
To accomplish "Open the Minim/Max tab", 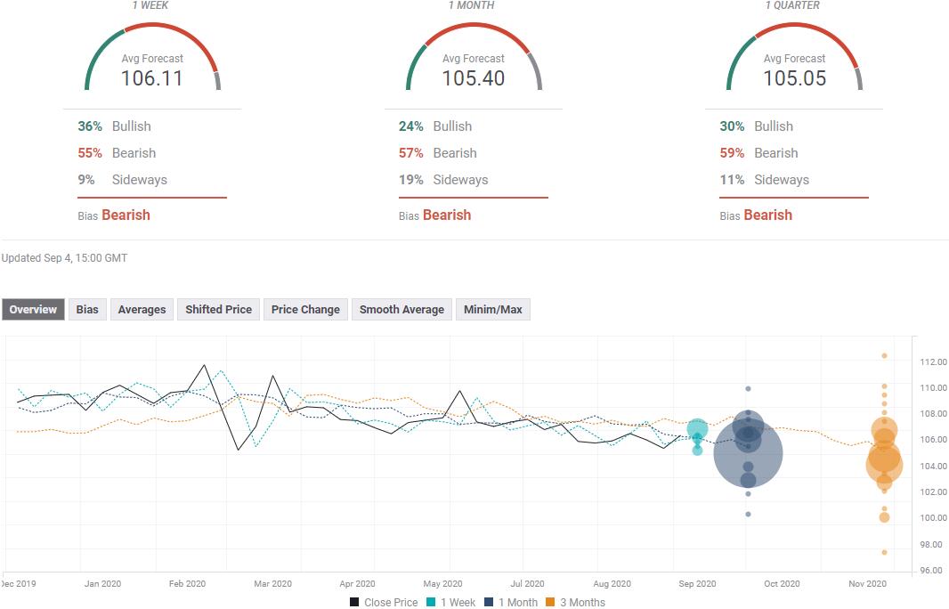I will (x=493, y=309).
